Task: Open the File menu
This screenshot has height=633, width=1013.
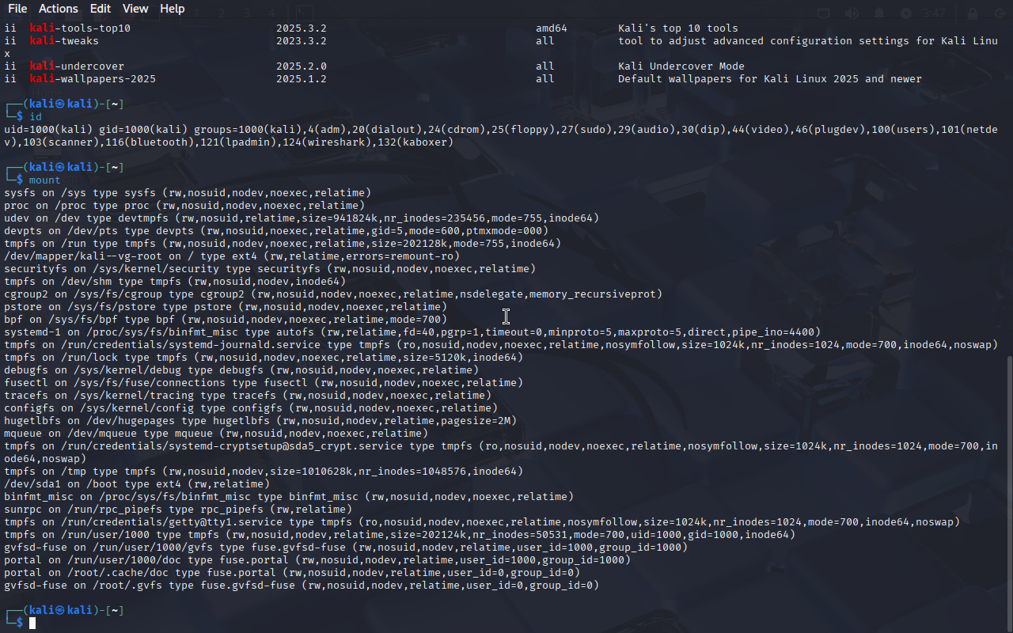Action: click(x=17, y=9)
